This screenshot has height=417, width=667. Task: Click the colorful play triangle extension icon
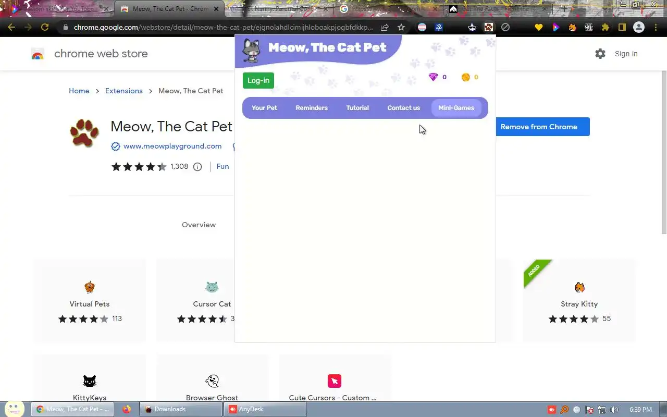pos(555,27)
